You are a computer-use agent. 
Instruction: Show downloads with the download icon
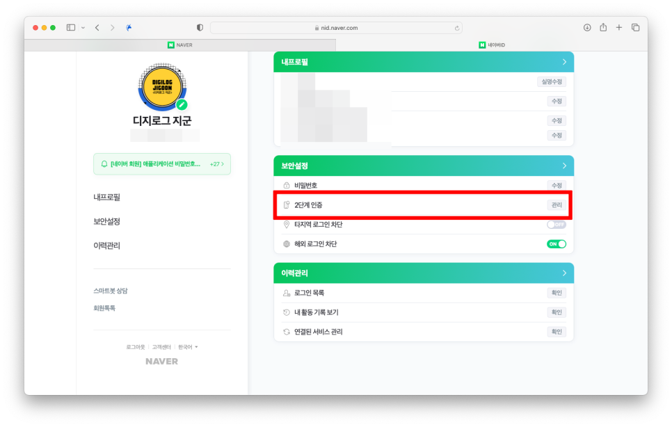587,27
